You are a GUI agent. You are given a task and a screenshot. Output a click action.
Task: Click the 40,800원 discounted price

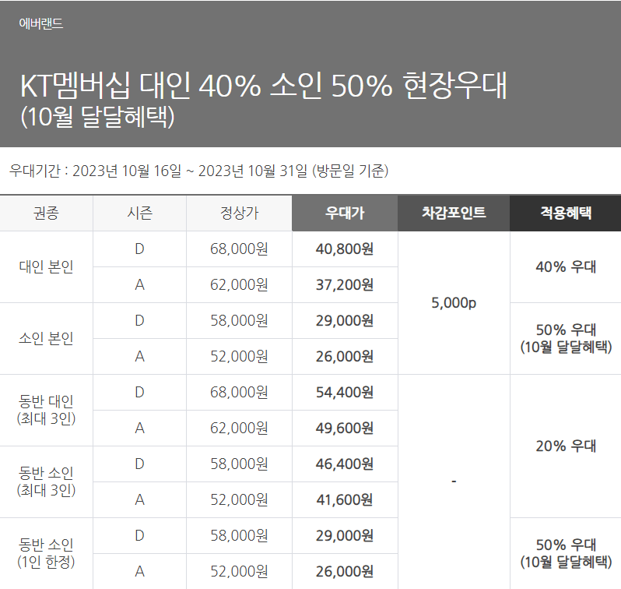click(x=345, y=249)
